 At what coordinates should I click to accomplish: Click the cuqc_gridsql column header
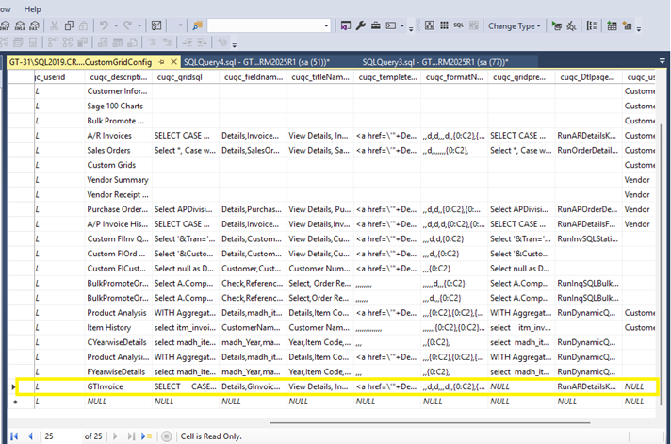[x=183, y=77]
